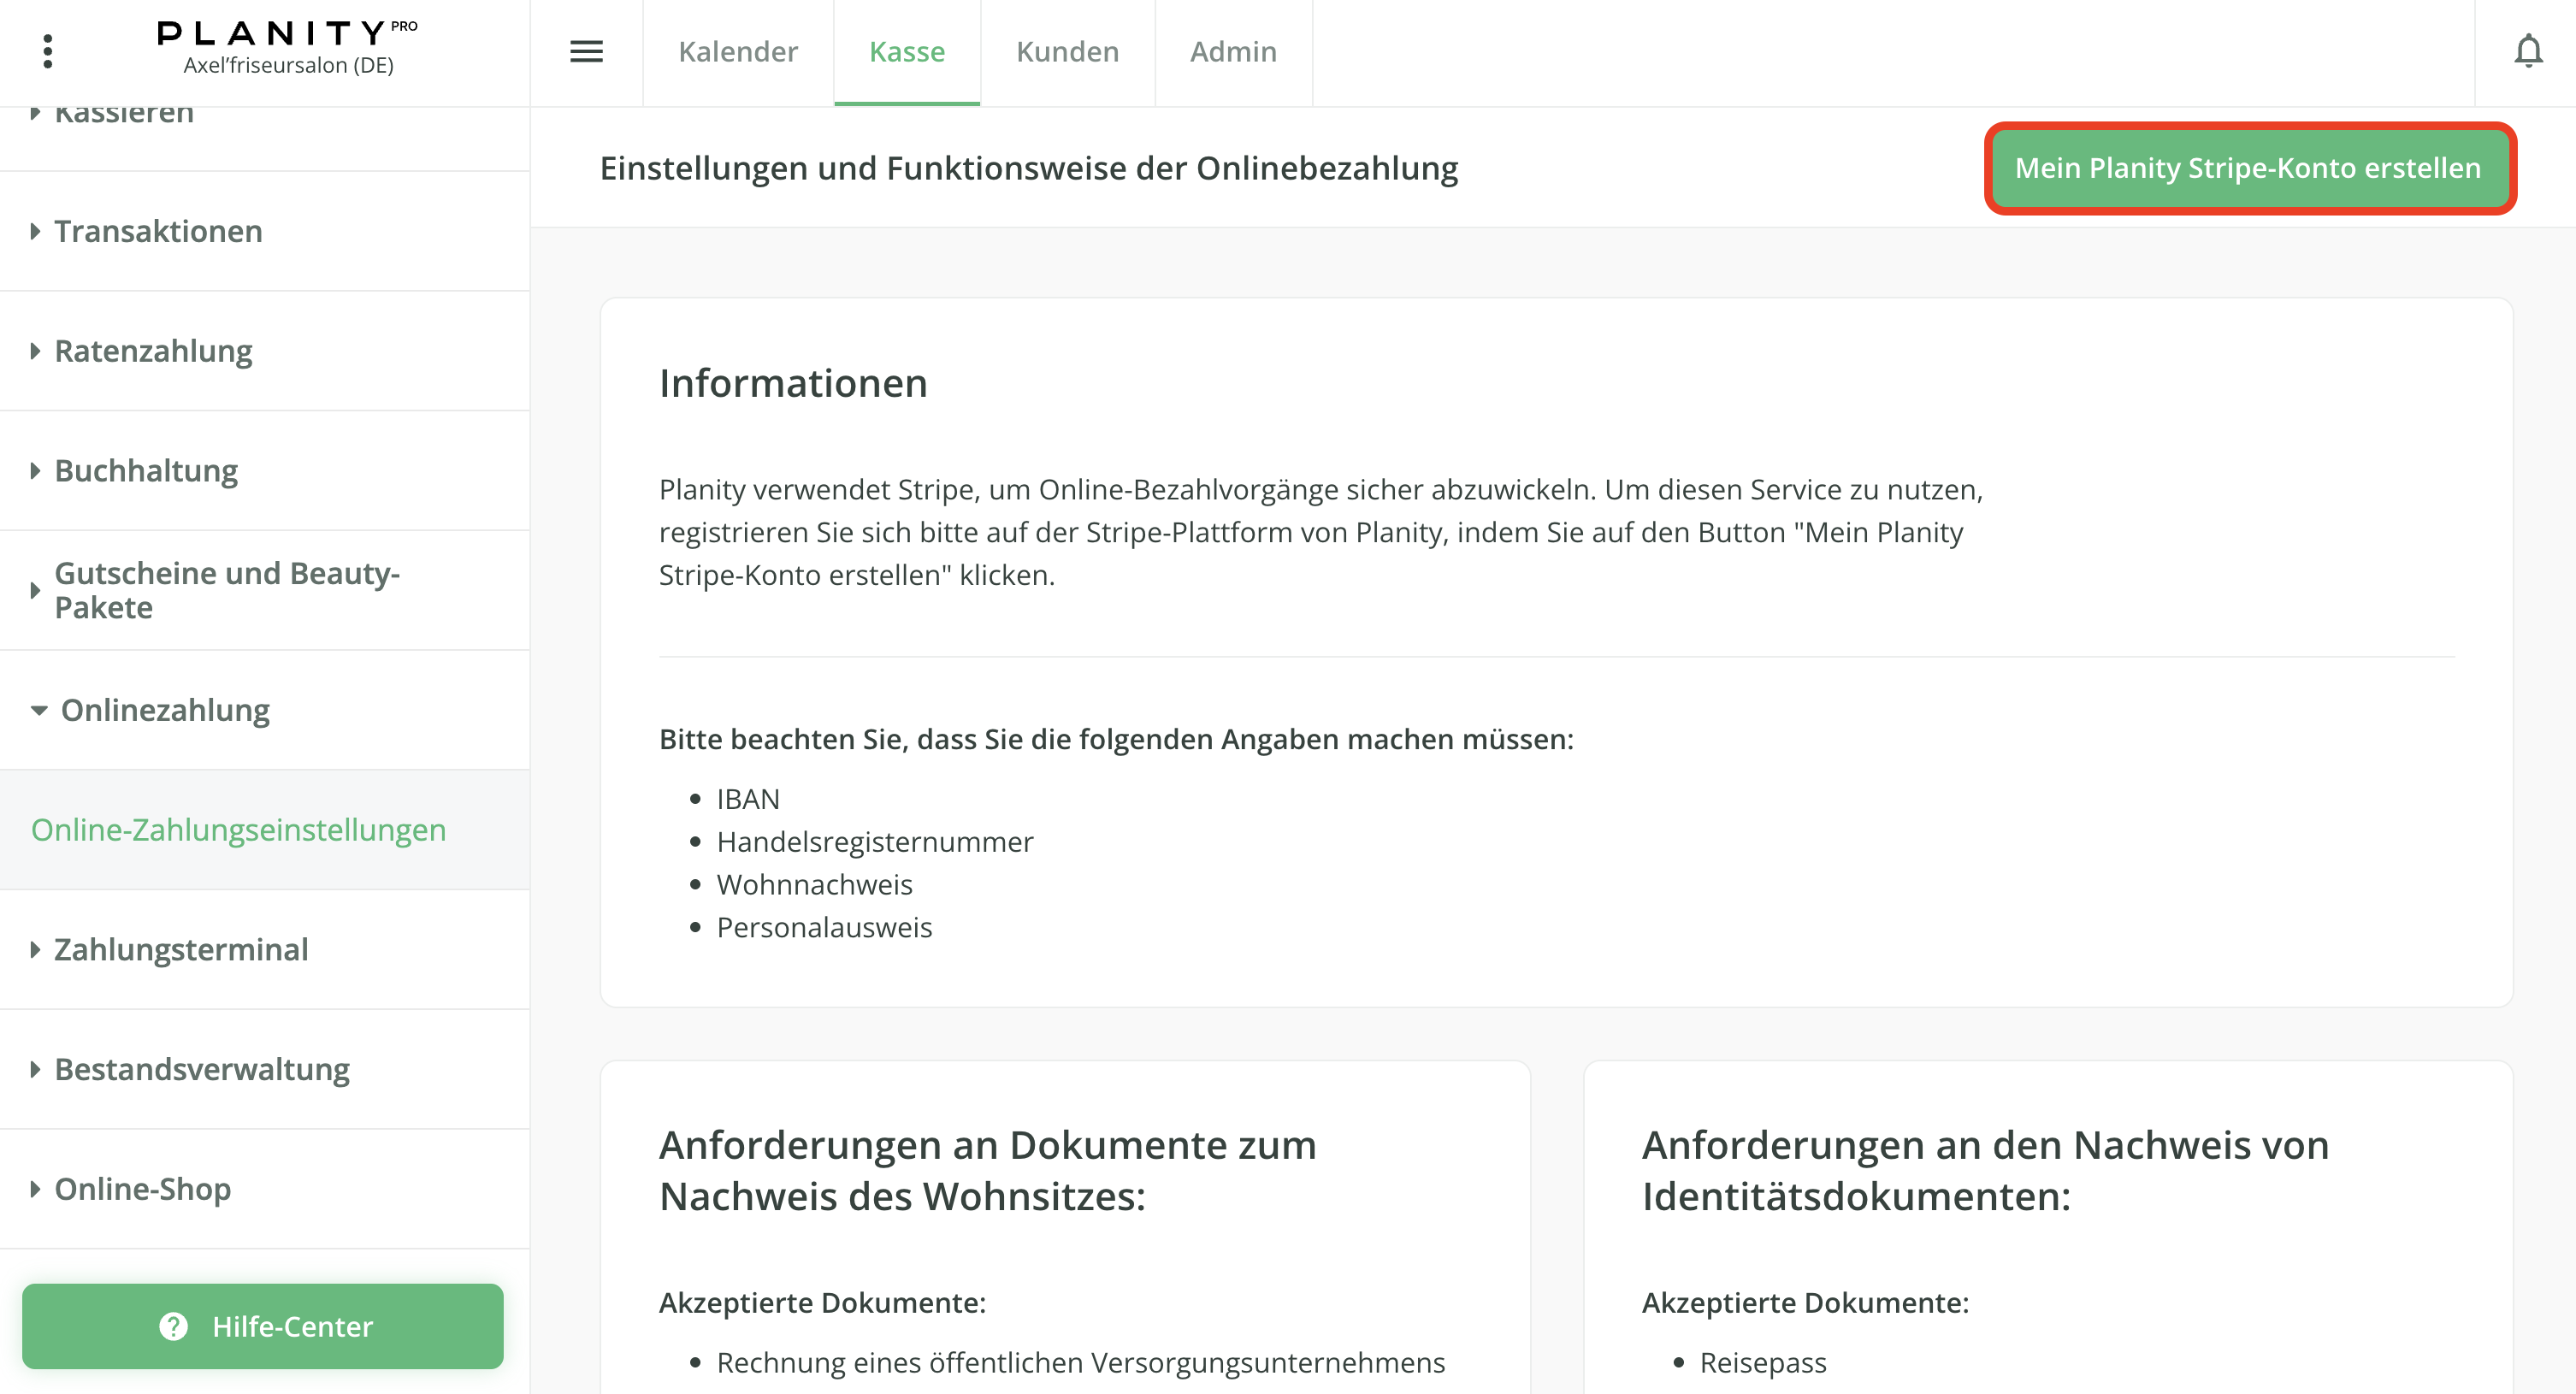Expand the Ratenzahlung section
Screen dimensions: 2576x1394
coord(153,351)
